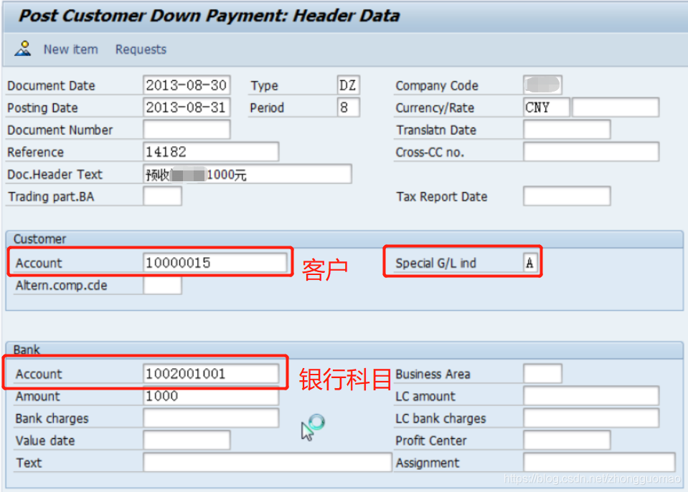Click the New item toolbar button
Image resolution: width=688 pixels, height=492 pixels.
pos(70,49)
